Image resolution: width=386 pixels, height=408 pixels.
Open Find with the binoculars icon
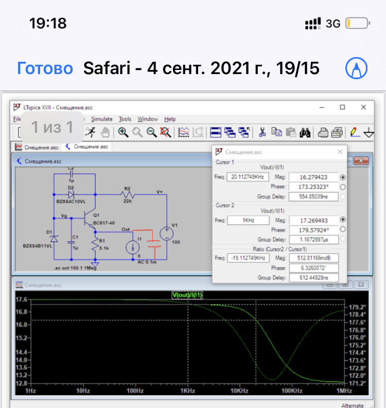(x=305, y=132)
